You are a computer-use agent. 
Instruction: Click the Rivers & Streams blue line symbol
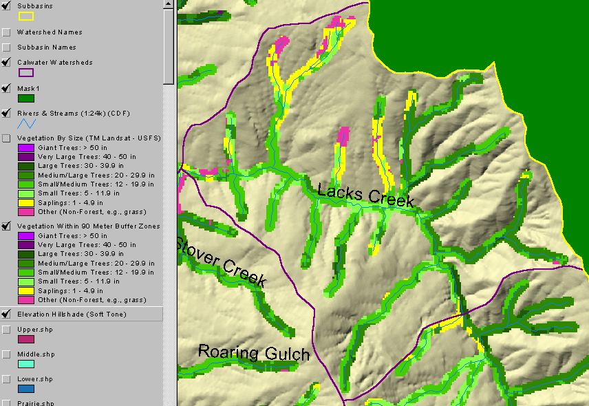coord(26,124)
